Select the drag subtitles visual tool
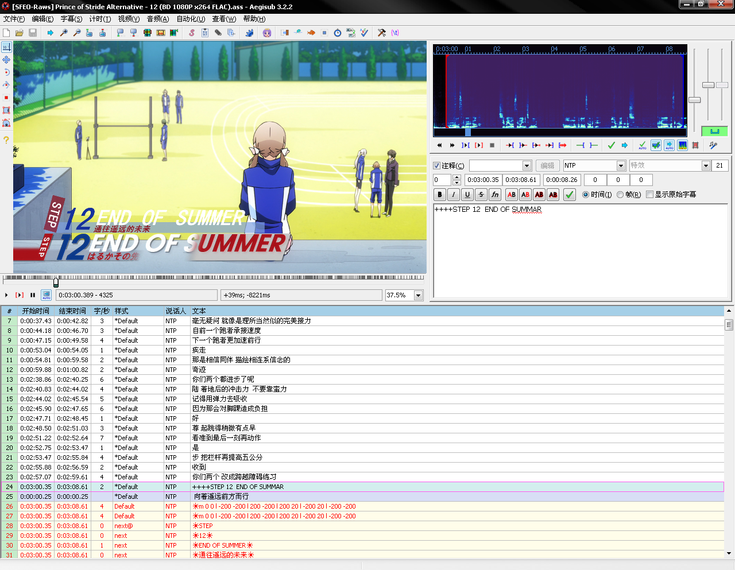Image resolution: width=735 pixels, height=570 pixels. pos(6,60)
